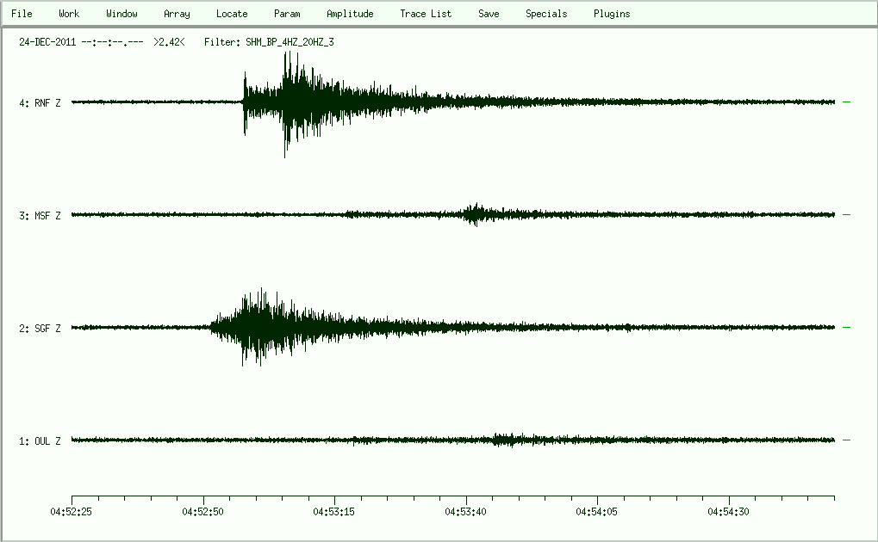
Task: Open the File menu
Action: [22, 14]
